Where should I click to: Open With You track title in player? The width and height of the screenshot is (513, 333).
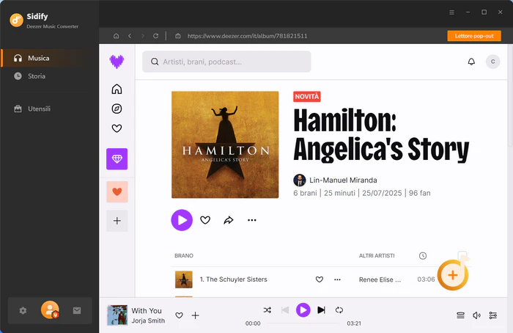coord(147,310)
